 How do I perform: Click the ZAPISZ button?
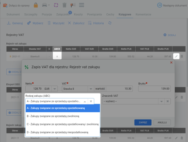click(143, 122)
